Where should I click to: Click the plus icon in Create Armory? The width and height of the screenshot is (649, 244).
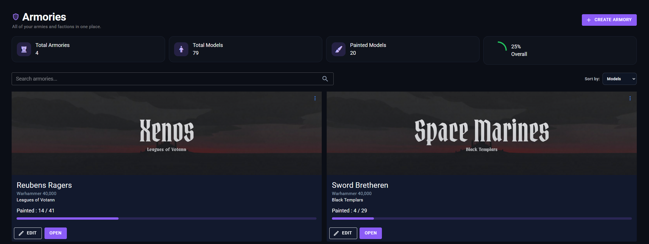(589, 20)
